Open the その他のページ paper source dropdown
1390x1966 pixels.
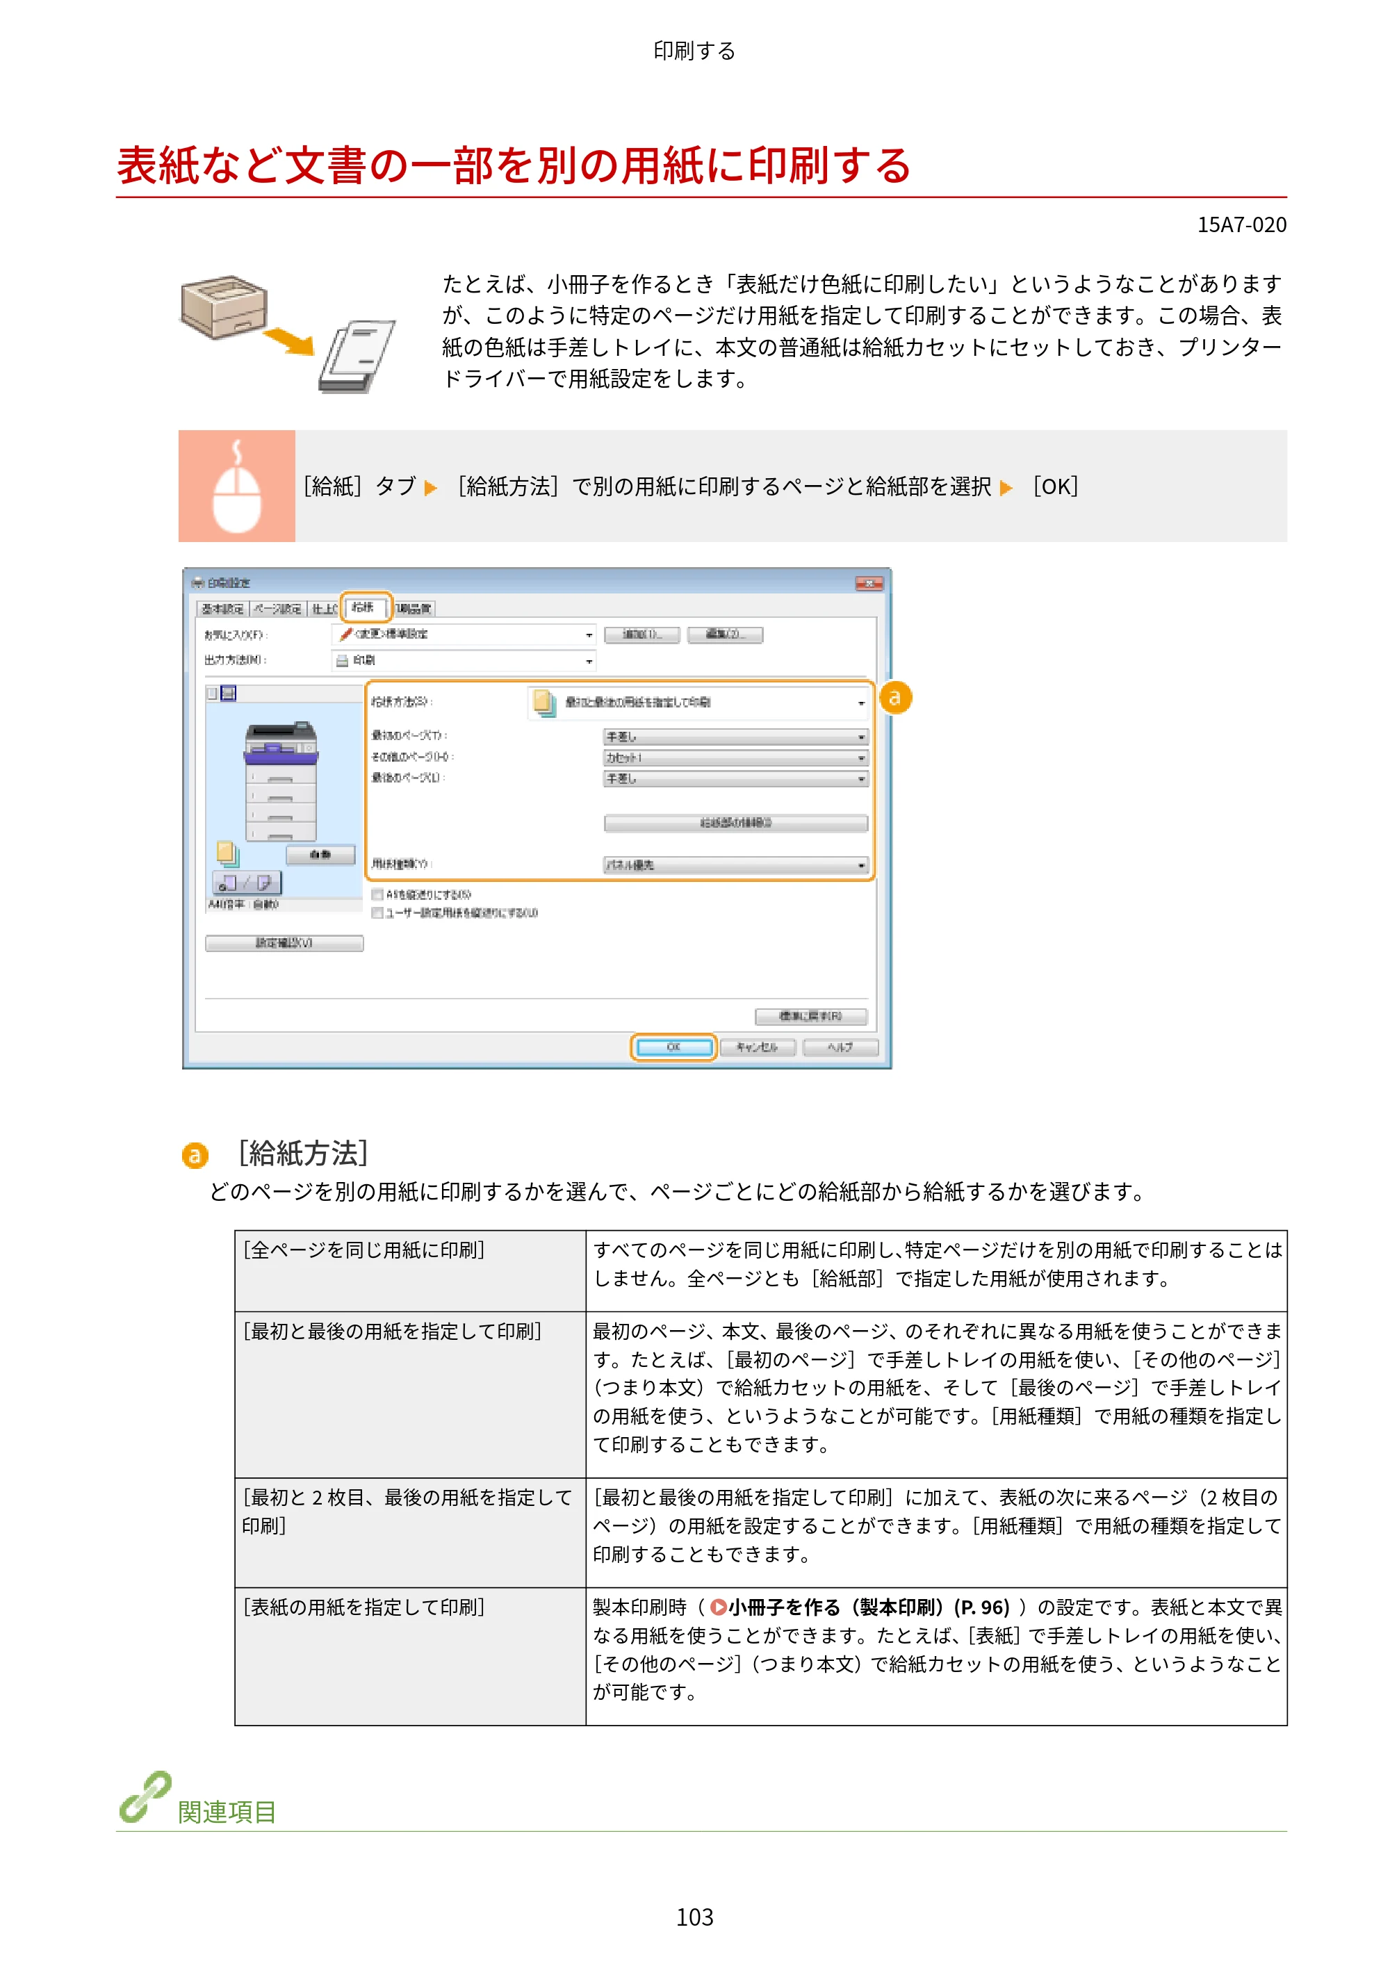[736, 757]
